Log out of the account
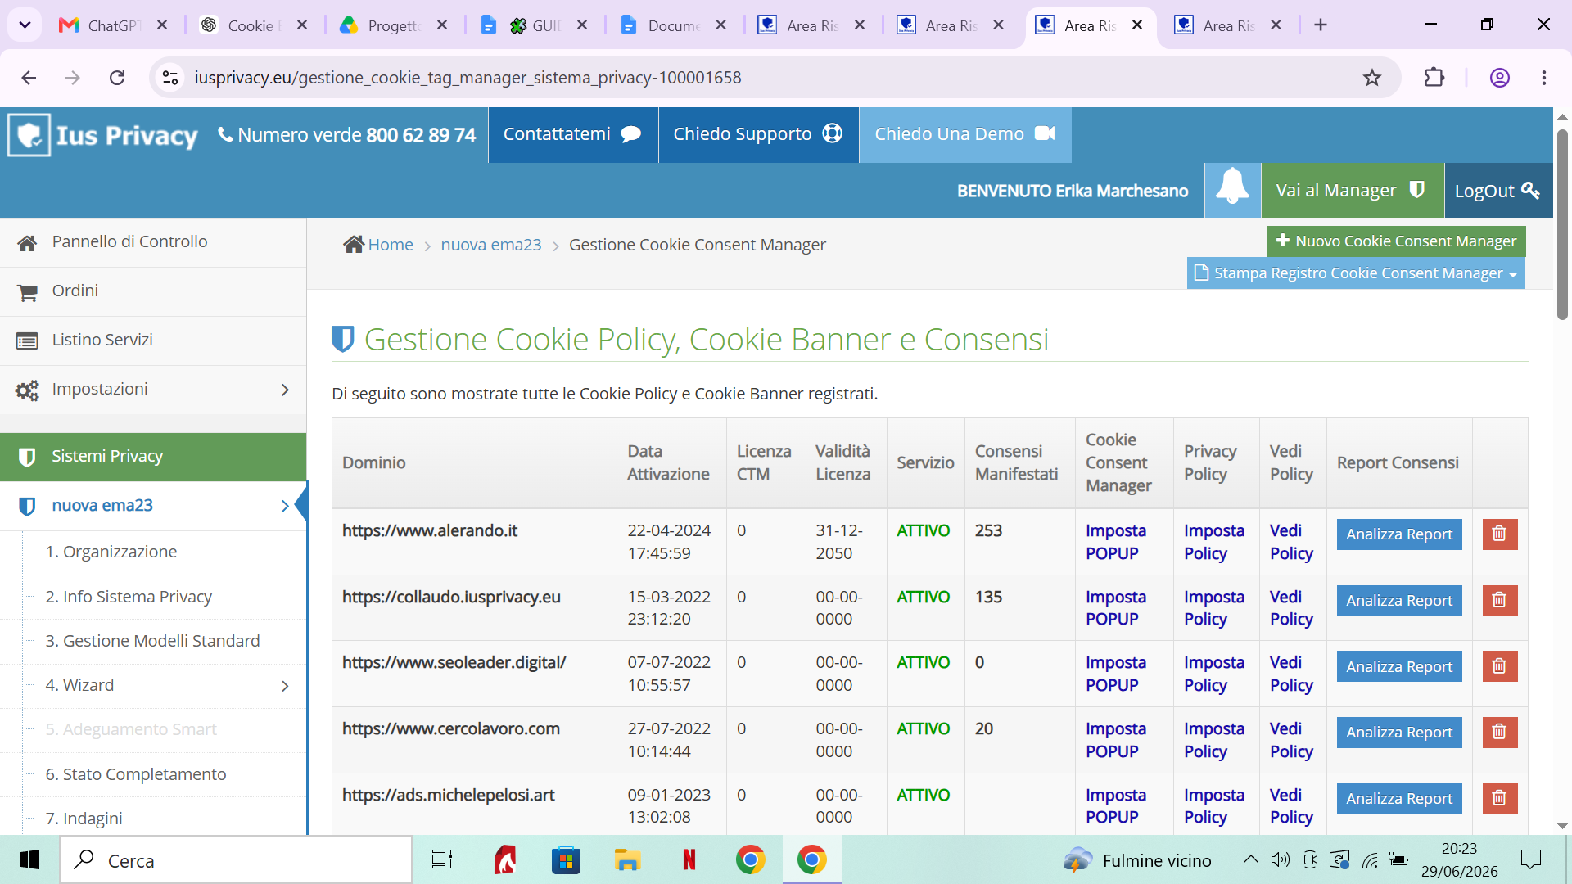1572x884 pixels. tap(1497, 190)
